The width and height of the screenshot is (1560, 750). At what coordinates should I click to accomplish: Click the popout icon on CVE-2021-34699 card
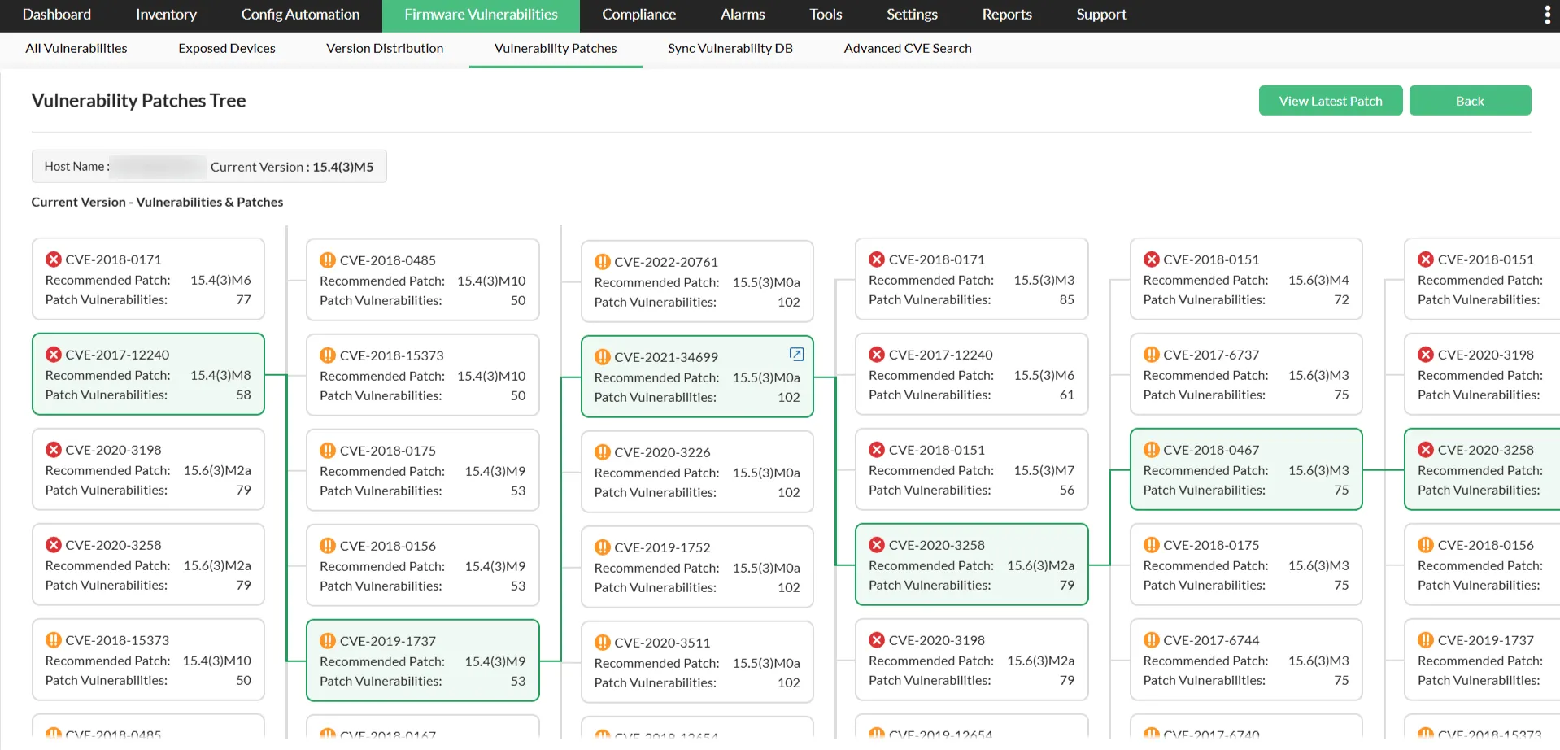coord(796,354)
